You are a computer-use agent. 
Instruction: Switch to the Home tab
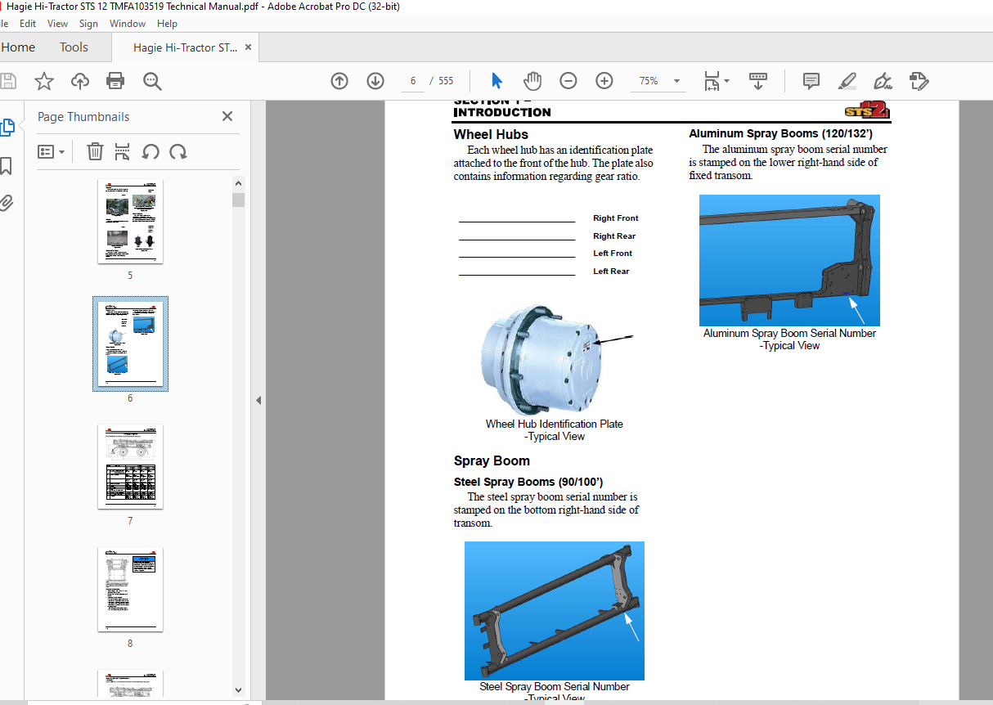18,47
